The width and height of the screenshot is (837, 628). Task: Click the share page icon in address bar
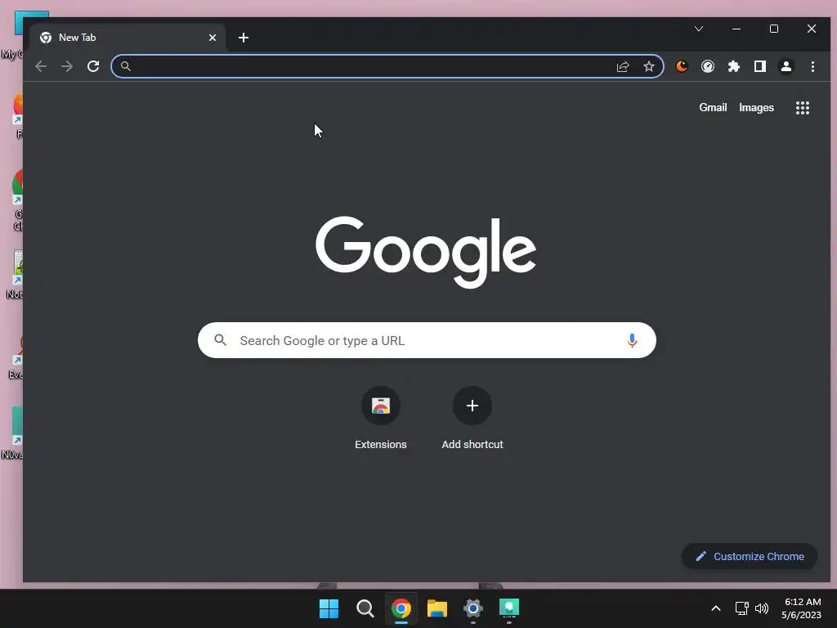[x=622, y=66]
